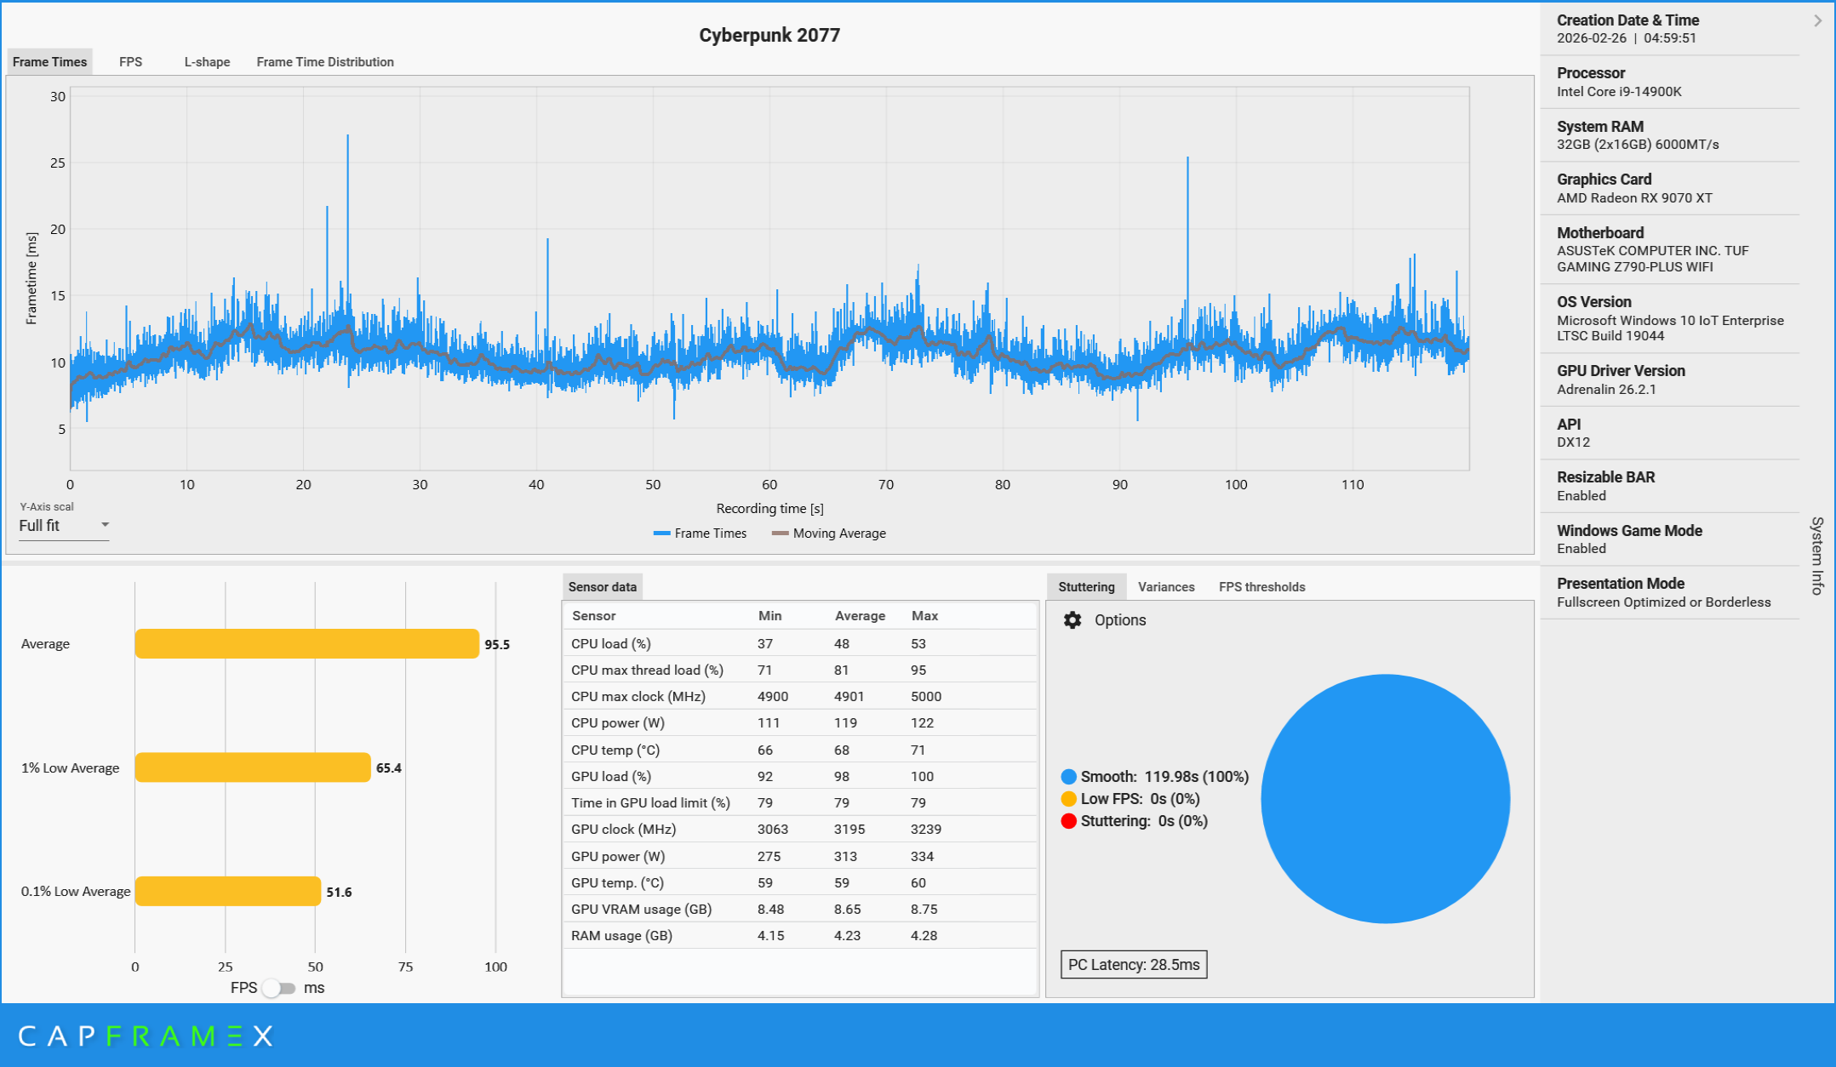Click the Options gear icon
The width and height of the screenshot is (1836, 1067).
click(1072, 620)
